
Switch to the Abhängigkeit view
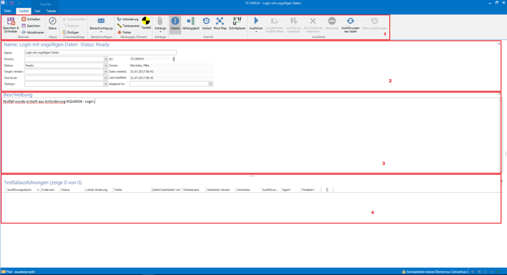pyautogui.click(x=191, y=21)
